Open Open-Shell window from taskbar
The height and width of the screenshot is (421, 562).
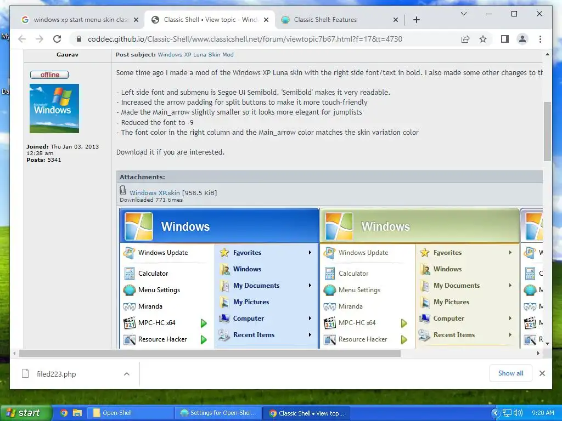[131, 413]
